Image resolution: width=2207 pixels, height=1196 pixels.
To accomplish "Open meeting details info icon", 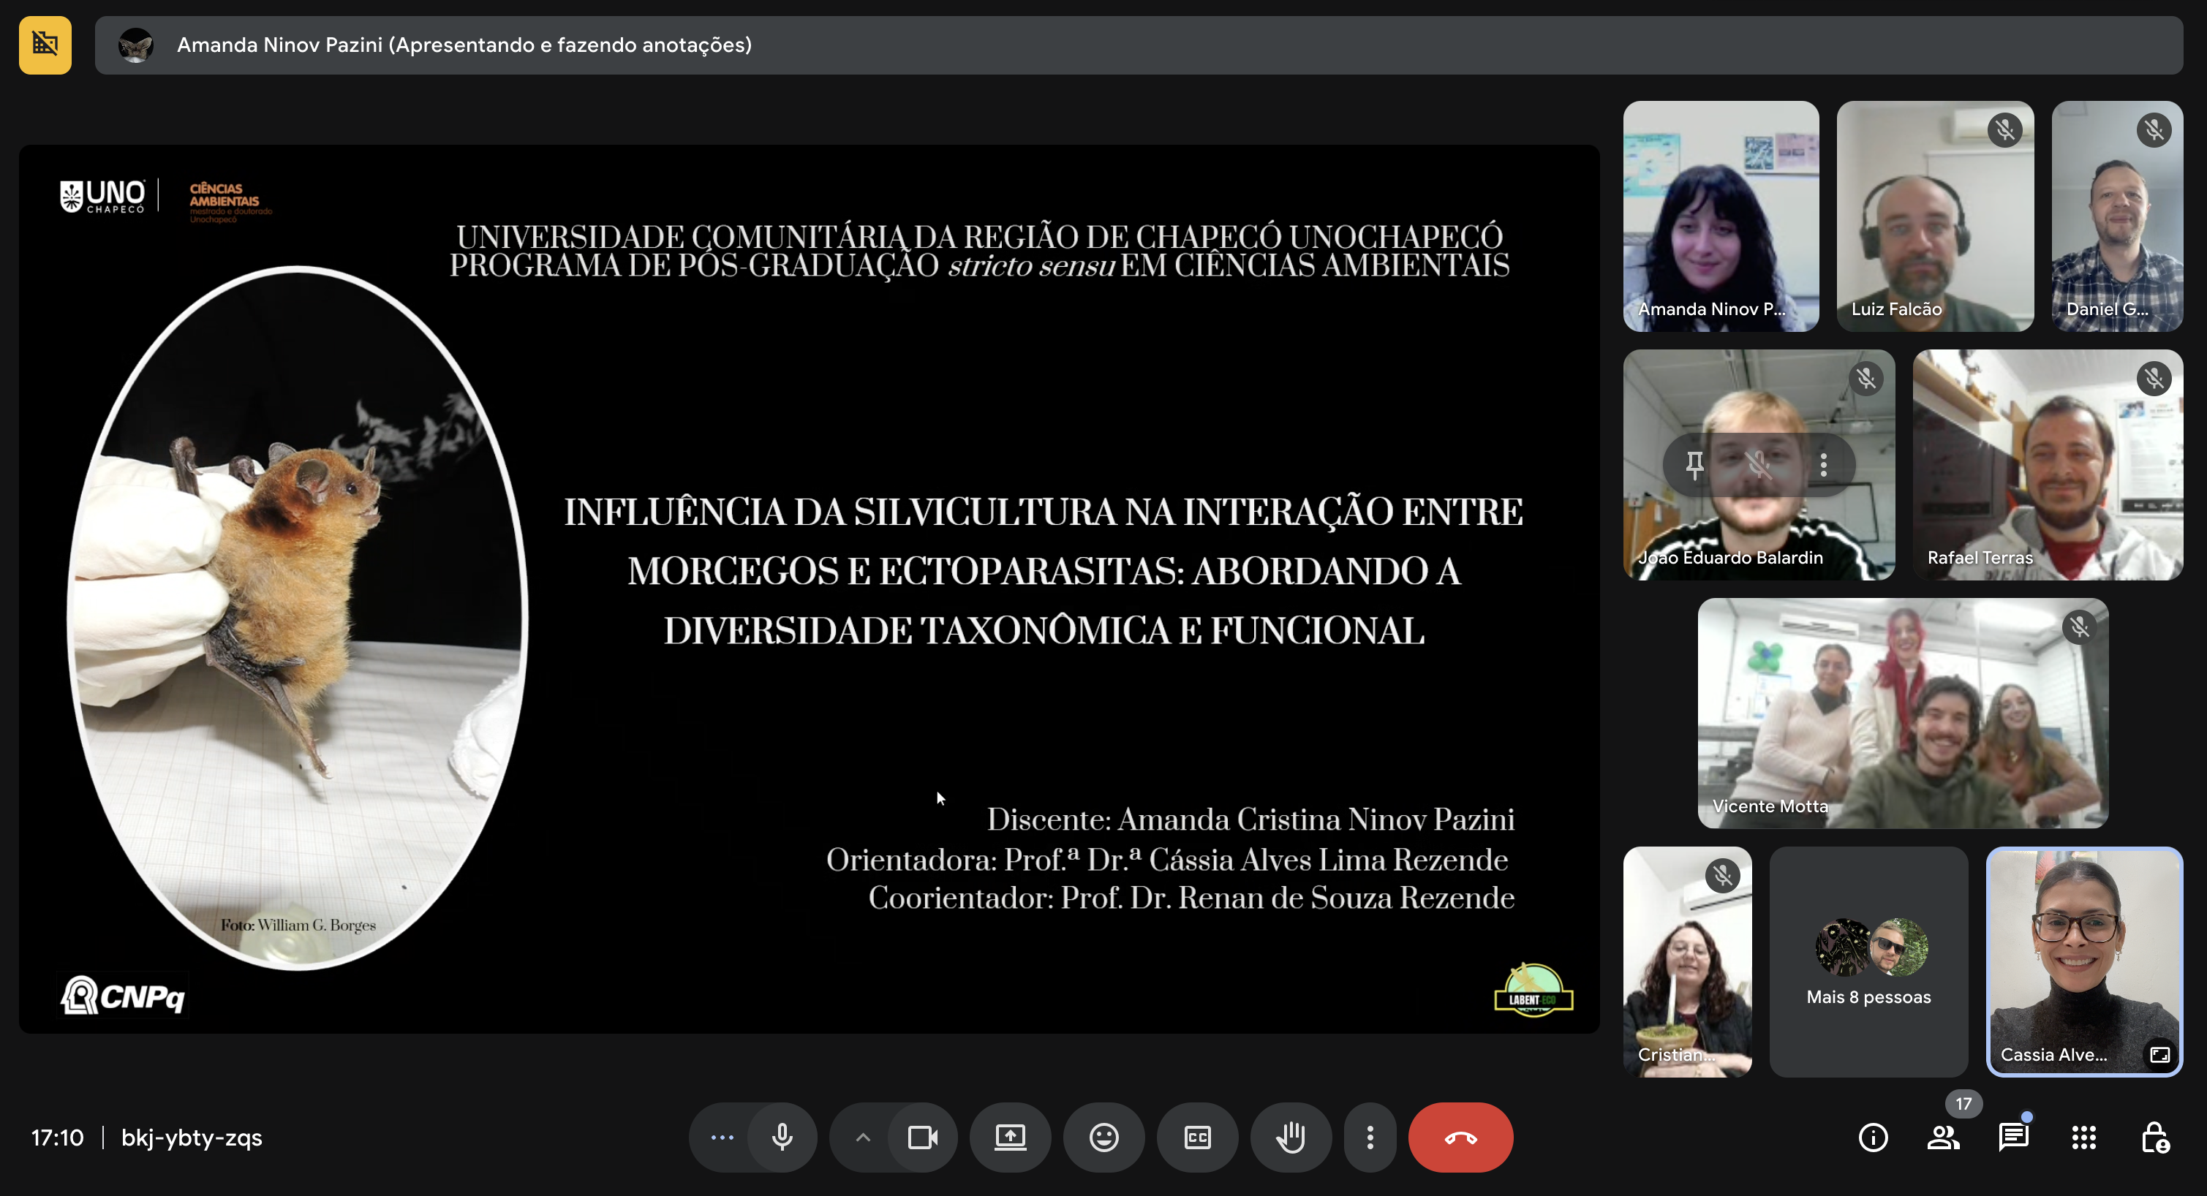I will click(x=1873, y=1137).
